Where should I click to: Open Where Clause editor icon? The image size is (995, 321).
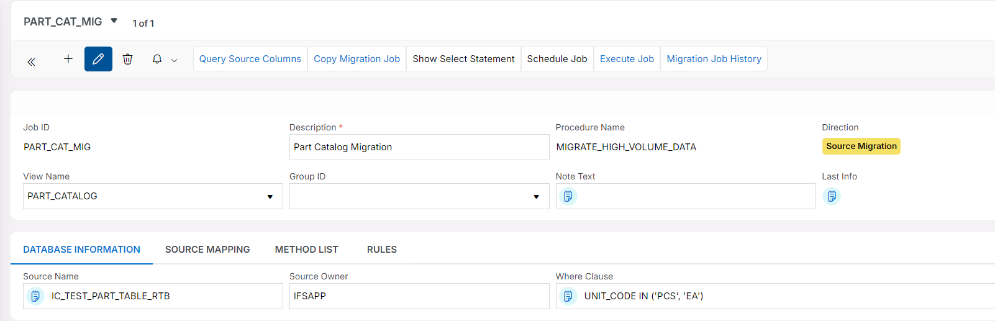pos(568,296)
